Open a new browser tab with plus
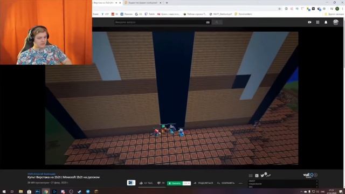Screen dimensions: 345x194 click(167, 3)
